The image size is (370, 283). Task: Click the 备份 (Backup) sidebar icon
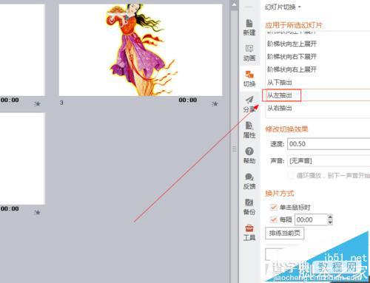(x=249, y=207)
